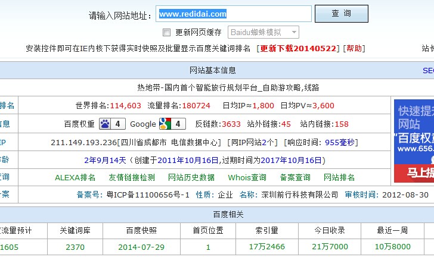The height and width of the screenshot is (257, 434).
Task: Click the 百度权重 advertisement banner
Action: pyautogui.click(x=414, y=141)
